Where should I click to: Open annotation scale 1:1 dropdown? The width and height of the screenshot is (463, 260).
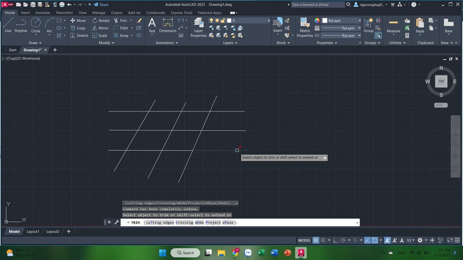410,240
